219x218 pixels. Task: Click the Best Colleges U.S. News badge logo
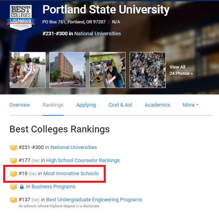pyautogui.click(x=21, y=17)
